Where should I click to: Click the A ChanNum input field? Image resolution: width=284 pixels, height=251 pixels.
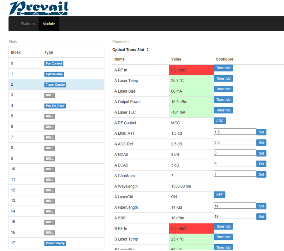(x=235, y=174)
